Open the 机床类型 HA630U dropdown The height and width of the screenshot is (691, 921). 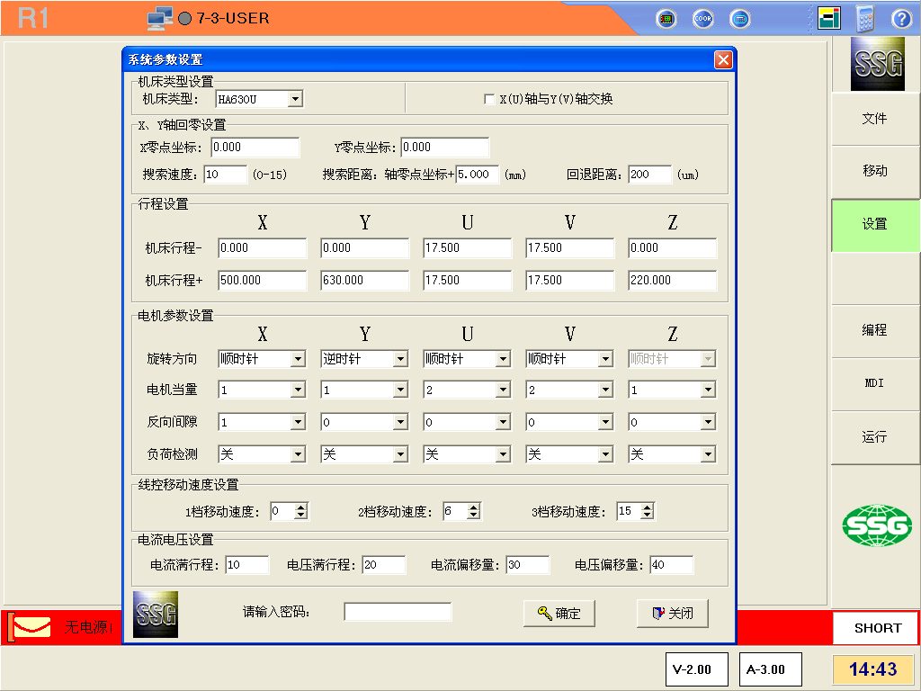coord(295,99)
